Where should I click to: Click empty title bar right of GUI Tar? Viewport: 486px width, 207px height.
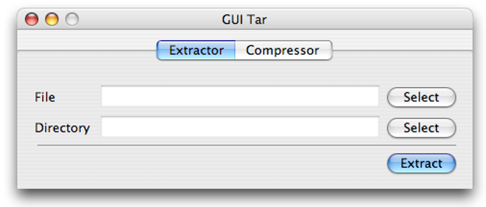(372, 20)
